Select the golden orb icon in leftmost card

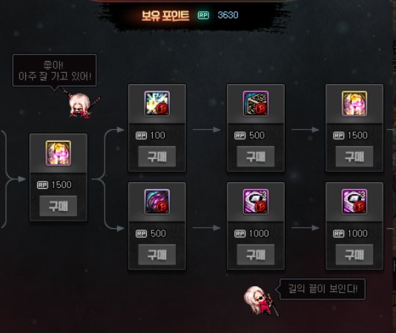pos(59,153)
